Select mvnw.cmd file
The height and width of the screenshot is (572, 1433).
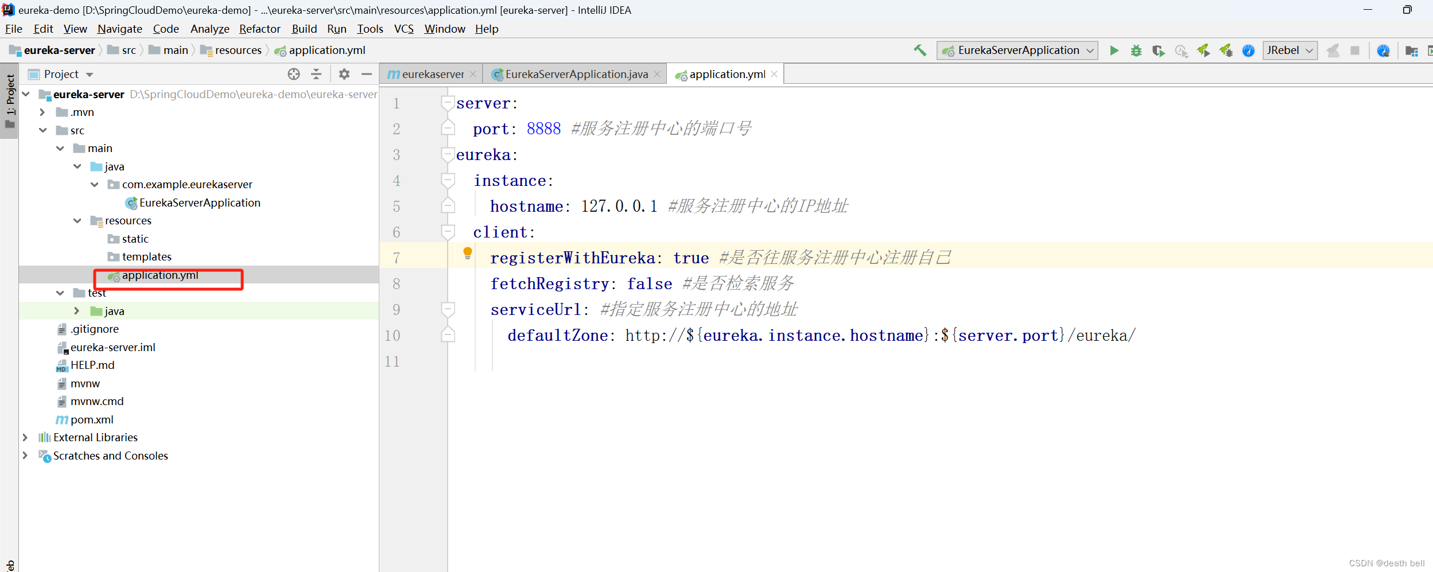96,401
